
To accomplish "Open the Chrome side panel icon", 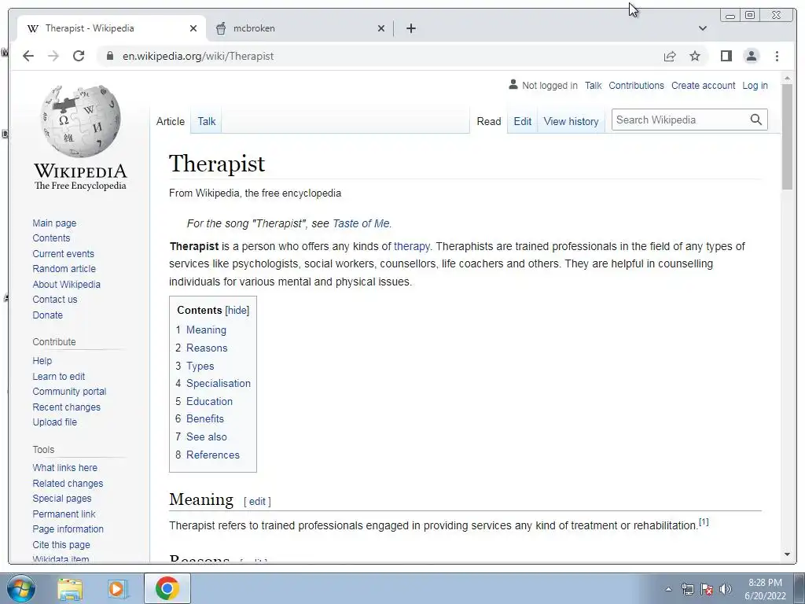I will 726,56.
